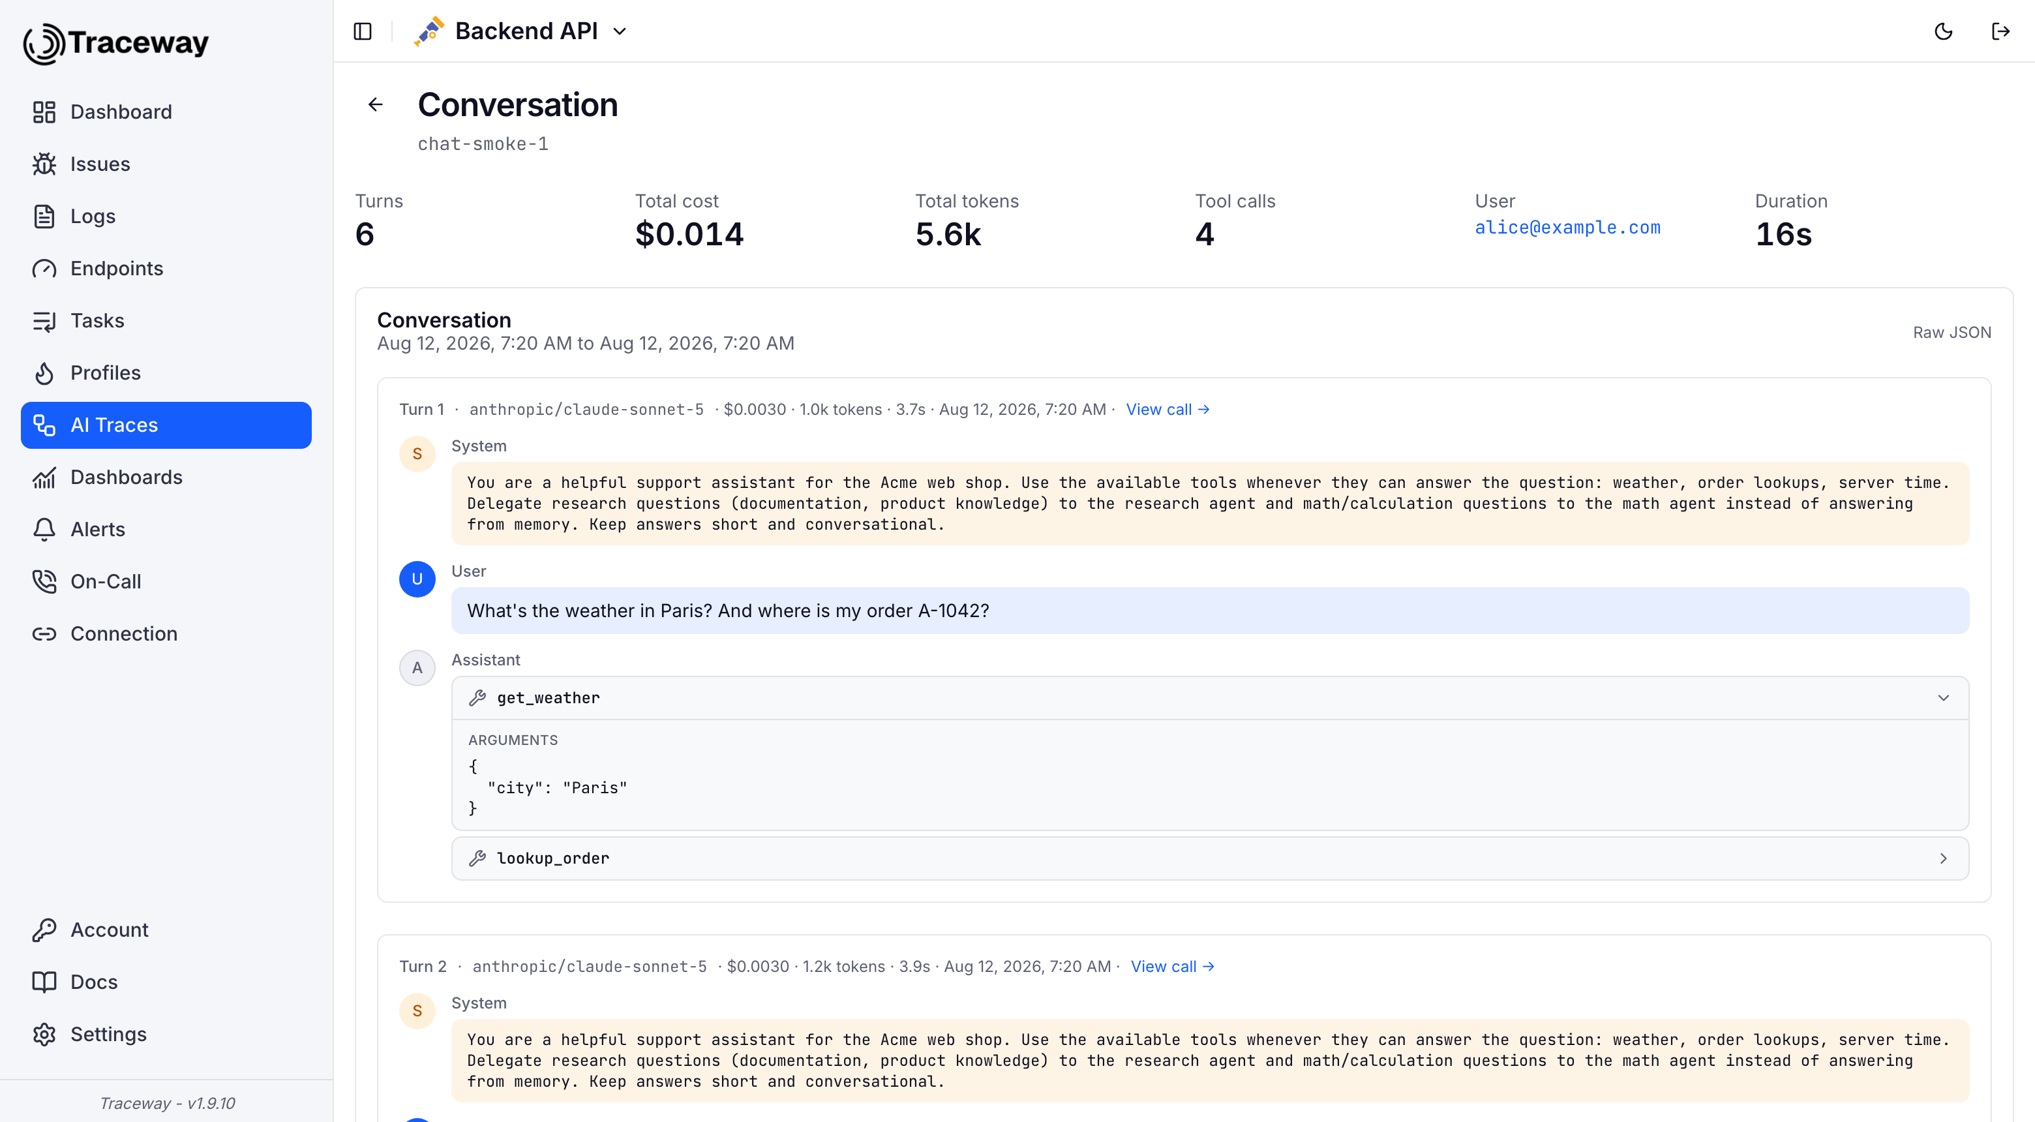This screenshot has height=1122, width=2035.
Task: Open the Issues bug icon
Action: point(44,164)
